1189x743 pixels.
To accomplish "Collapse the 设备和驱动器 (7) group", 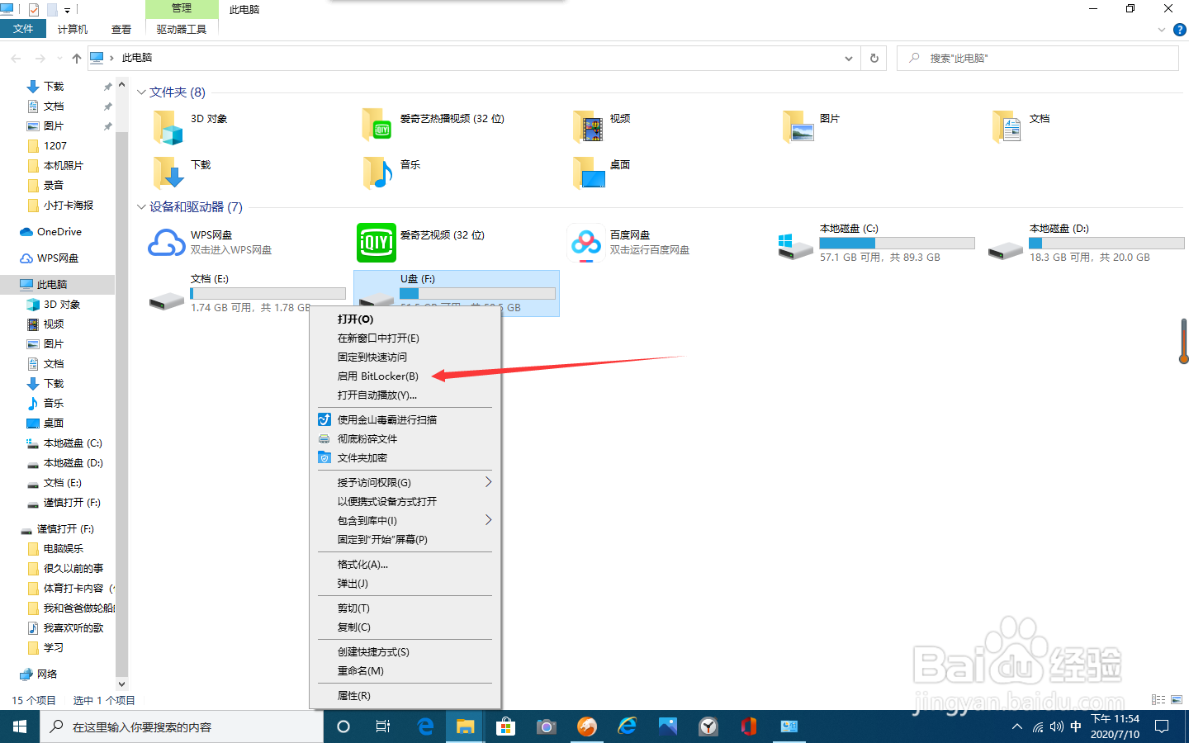I will coord(141,207).
